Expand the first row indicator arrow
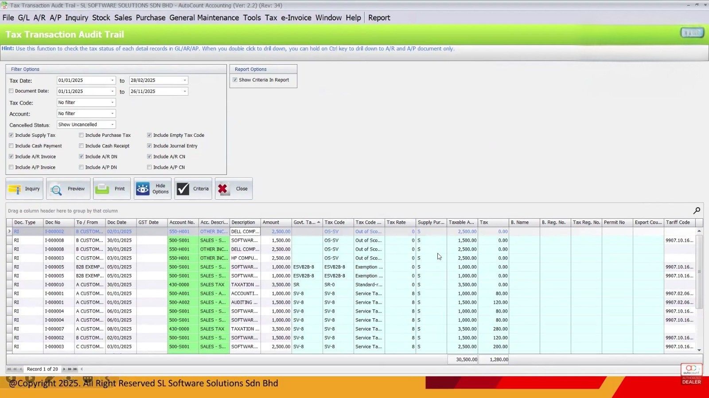Image resolution: width=709 pixels, height=398 pixels. tap(9, 231)
